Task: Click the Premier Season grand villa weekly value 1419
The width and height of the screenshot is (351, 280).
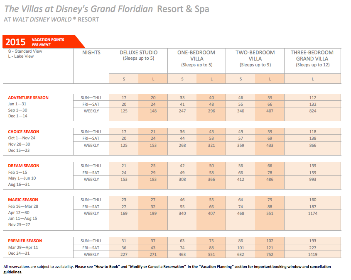Action: click(313, 255)
